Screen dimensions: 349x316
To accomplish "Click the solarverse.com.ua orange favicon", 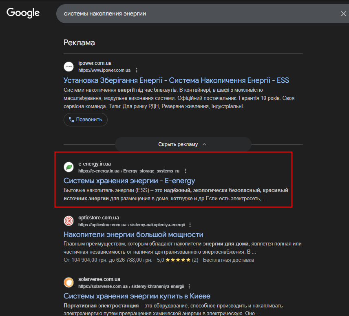I will pyautogui.click(x=68, y=283).
